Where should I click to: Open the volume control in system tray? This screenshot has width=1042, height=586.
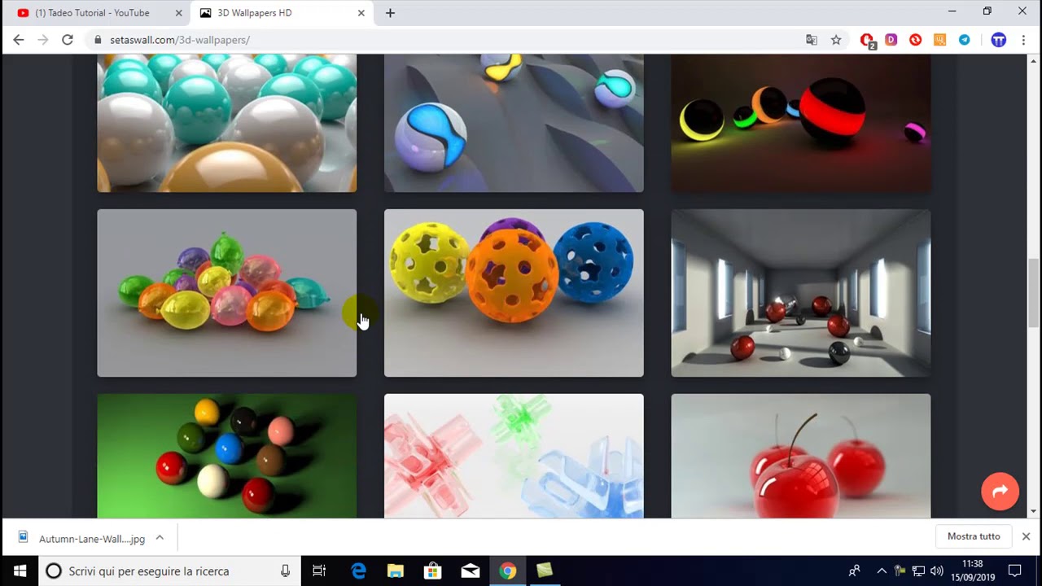point(937,571)
